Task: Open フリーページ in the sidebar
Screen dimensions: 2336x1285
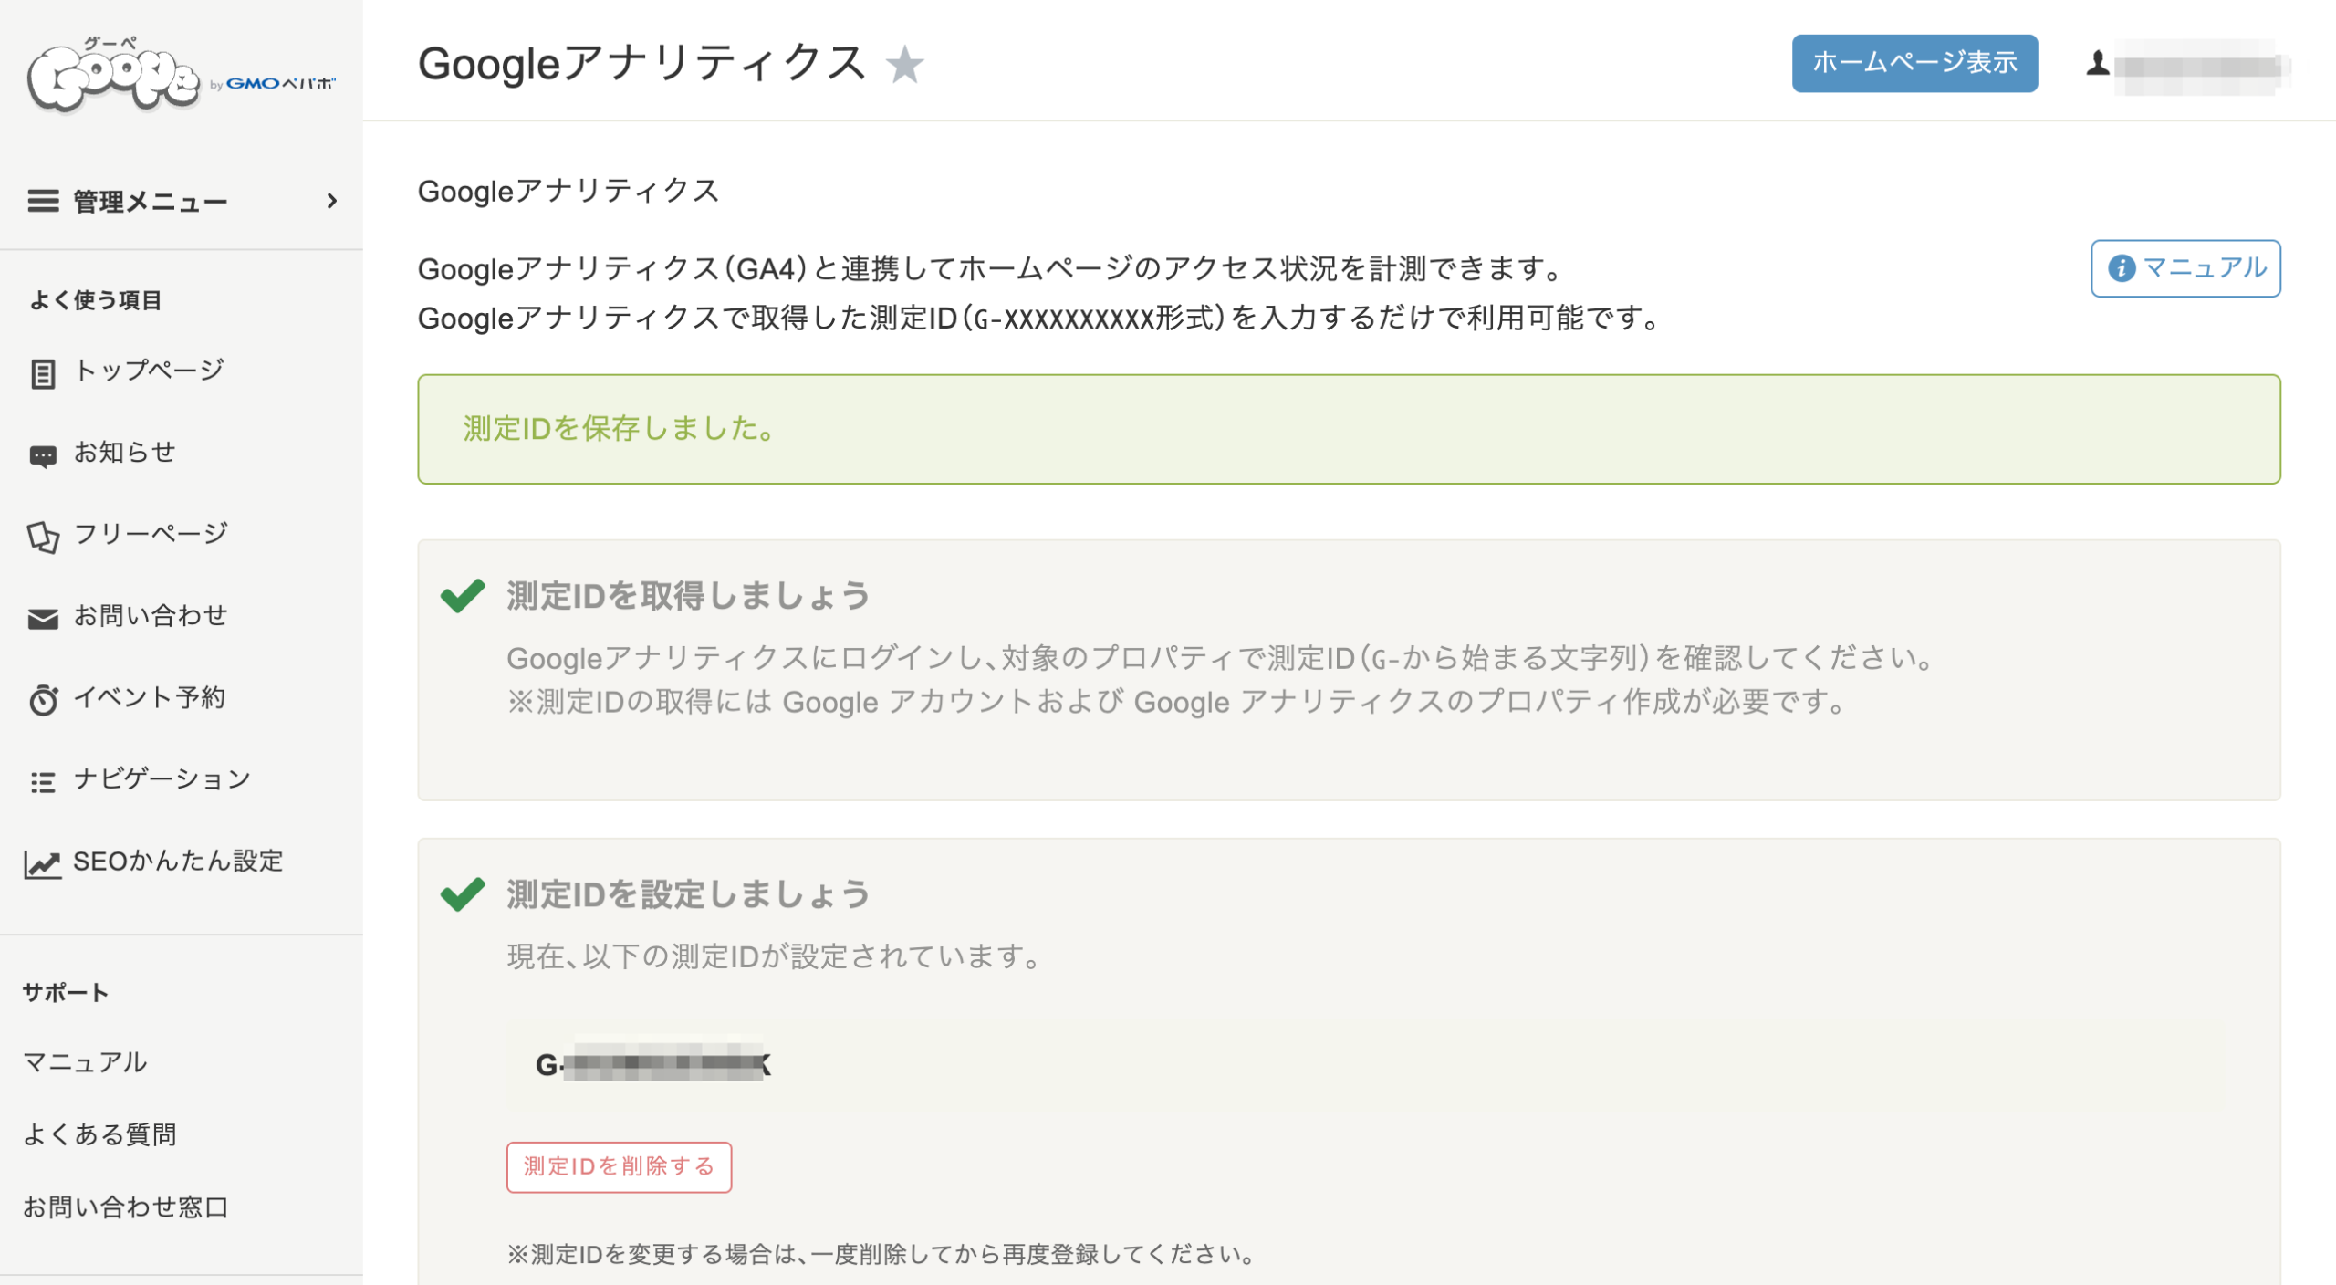Action: (x=151, y=534)
